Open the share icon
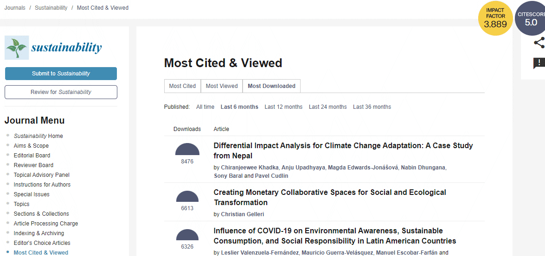This screenshot has height=256, width=545. (539, 43)
